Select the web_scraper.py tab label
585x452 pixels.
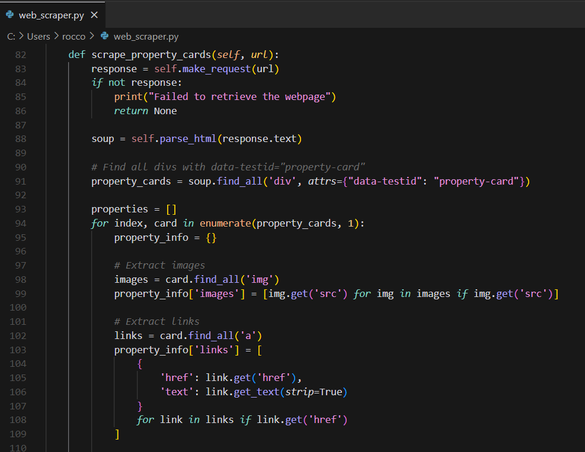[x=52, y=15]
